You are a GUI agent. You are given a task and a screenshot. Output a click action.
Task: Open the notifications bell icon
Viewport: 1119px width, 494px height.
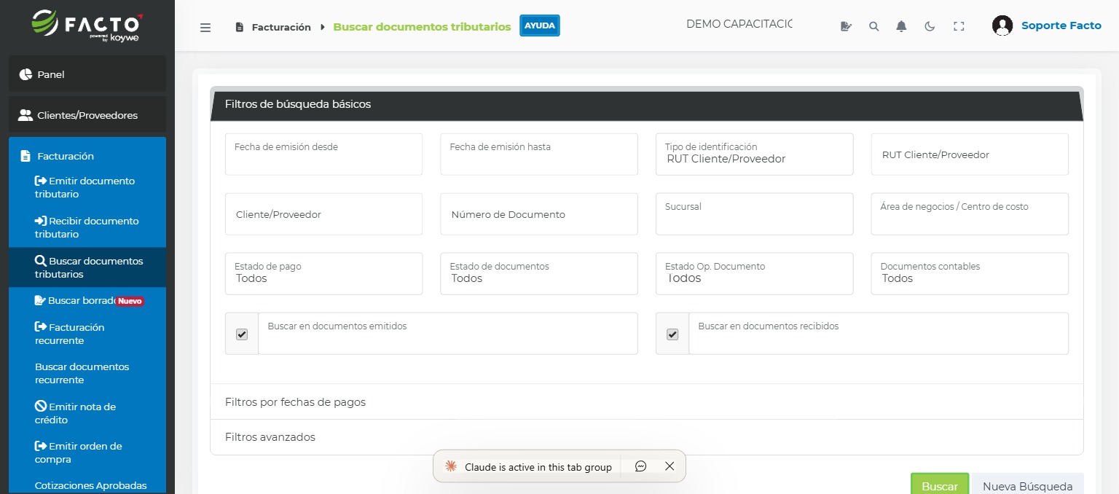(901, 26)
